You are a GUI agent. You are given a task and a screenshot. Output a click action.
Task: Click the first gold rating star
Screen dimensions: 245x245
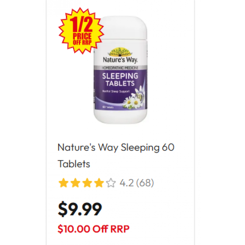63,183
